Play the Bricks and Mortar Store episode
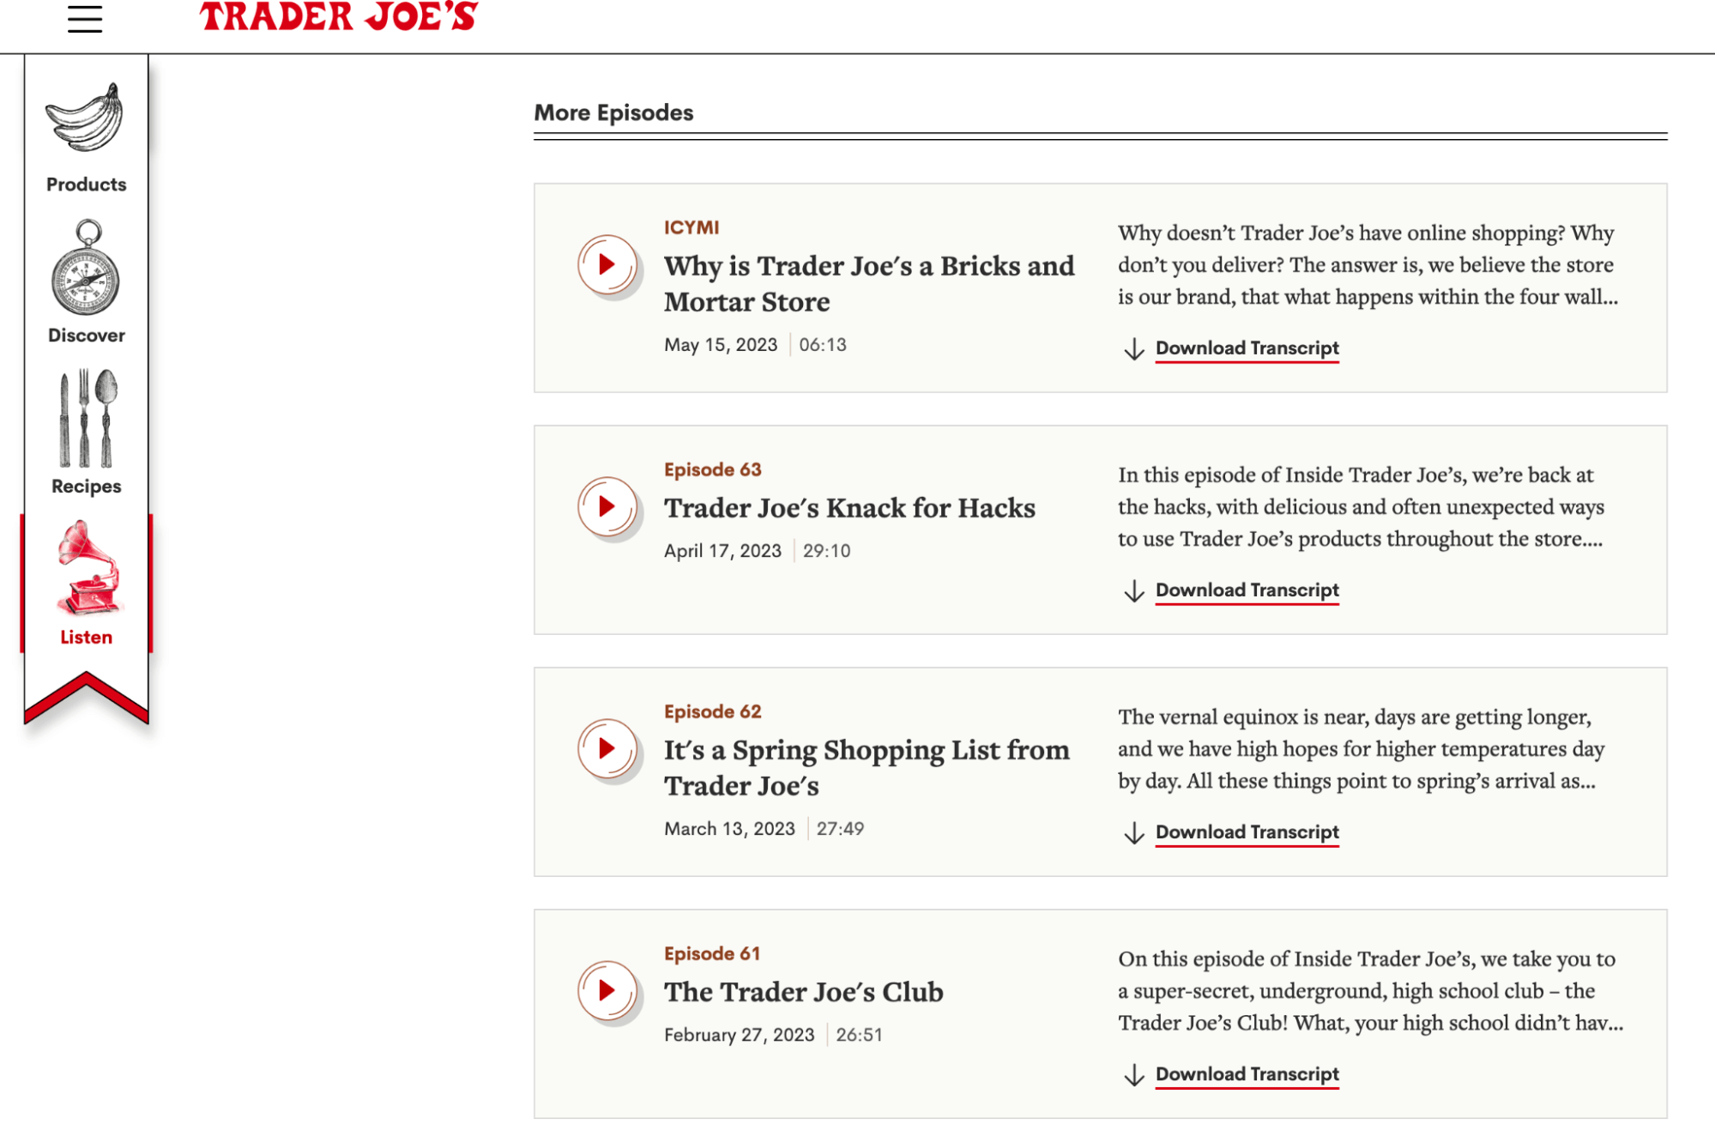1715x1143 pixels. [x=607, y=265]
